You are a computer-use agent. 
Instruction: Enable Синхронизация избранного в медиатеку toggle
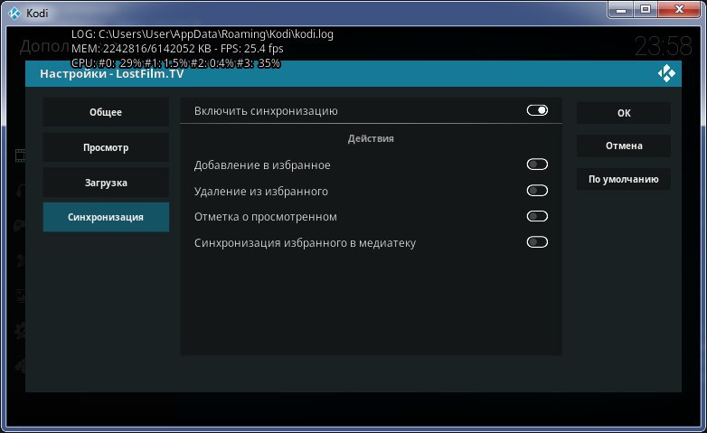click(x=537, y=242)
